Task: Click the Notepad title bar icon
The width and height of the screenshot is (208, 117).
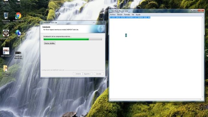Action: (x=110, y=11)
